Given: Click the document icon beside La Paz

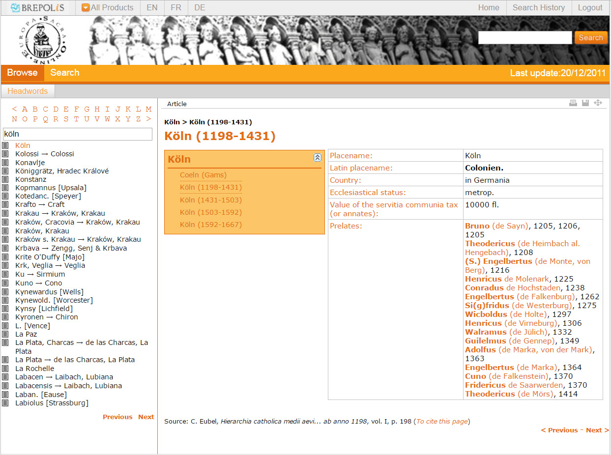Looking at the screenshot, I should click(5, 334).
